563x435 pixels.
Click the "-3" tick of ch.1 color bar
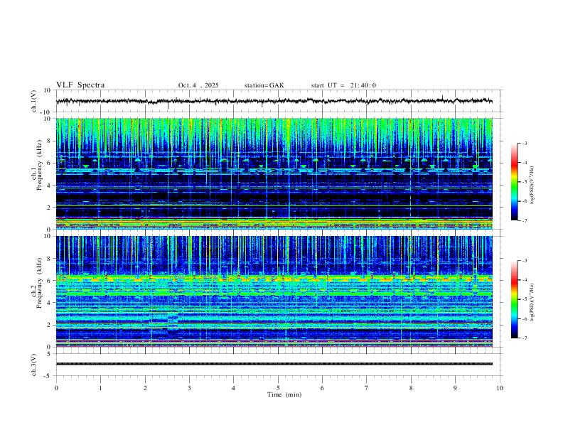pos(525,143)
